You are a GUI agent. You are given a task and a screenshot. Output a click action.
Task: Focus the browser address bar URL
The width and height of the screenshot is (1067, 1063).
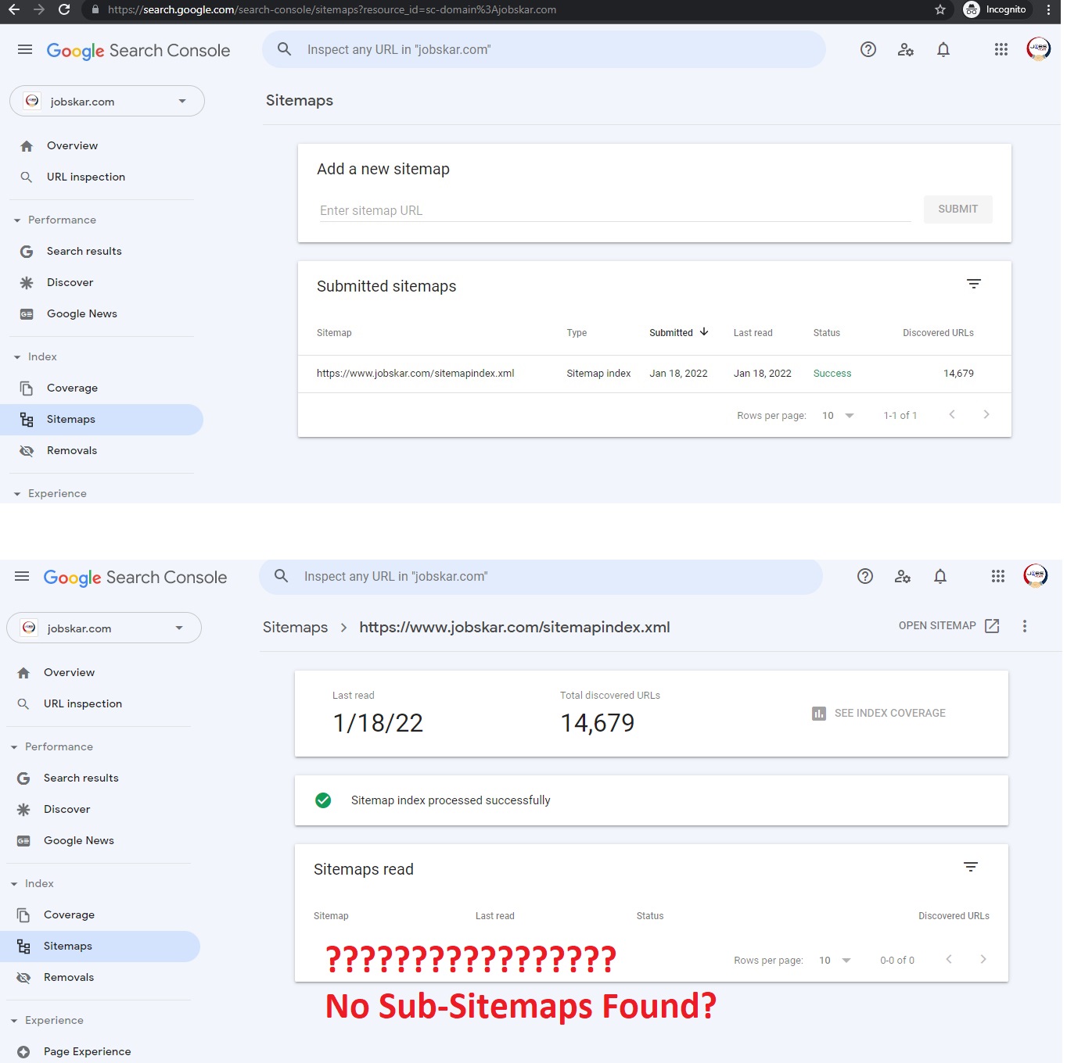332,9
